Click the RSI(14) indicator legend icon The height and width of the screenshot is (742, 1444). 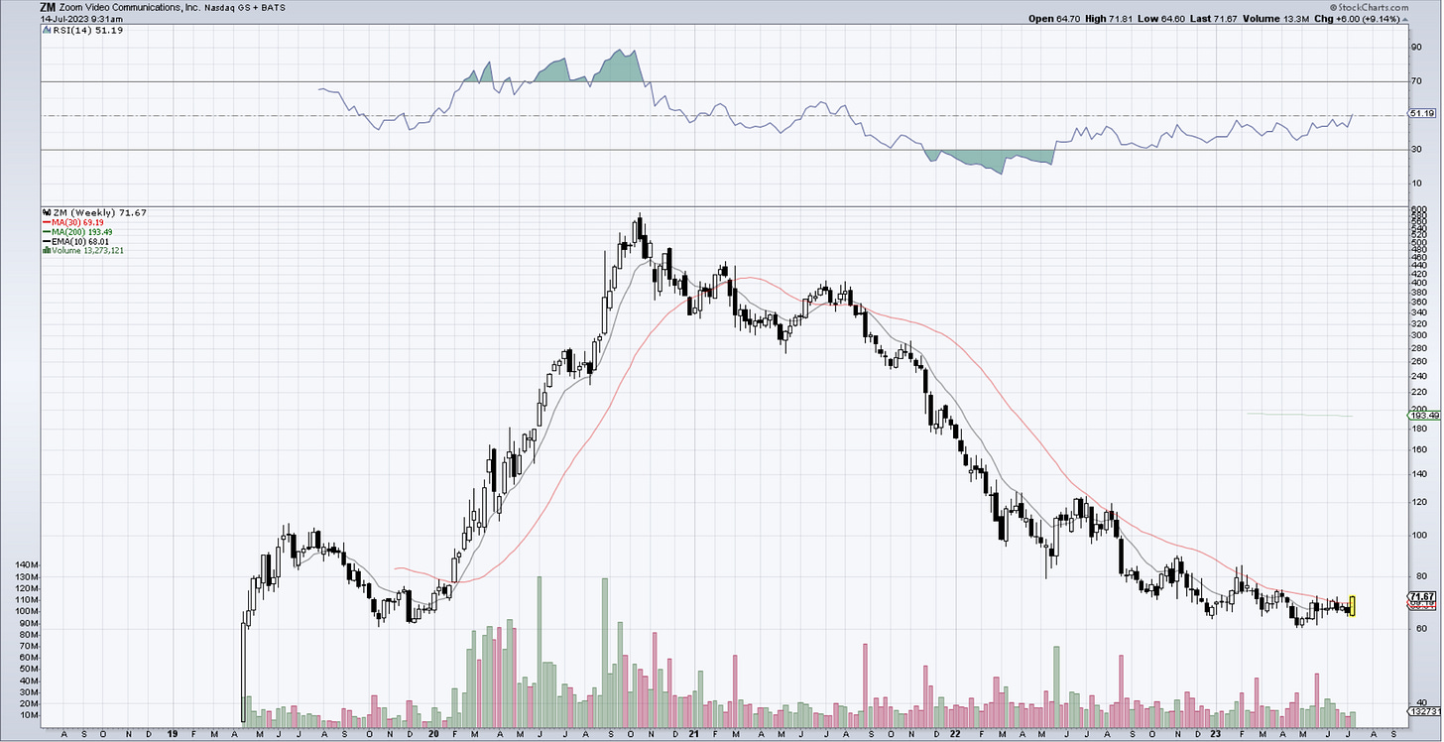(45, 31)
